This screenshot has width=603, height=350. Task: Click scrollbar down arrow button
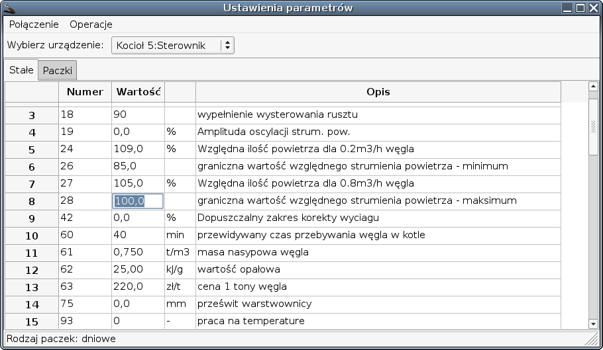click(593, 324)
